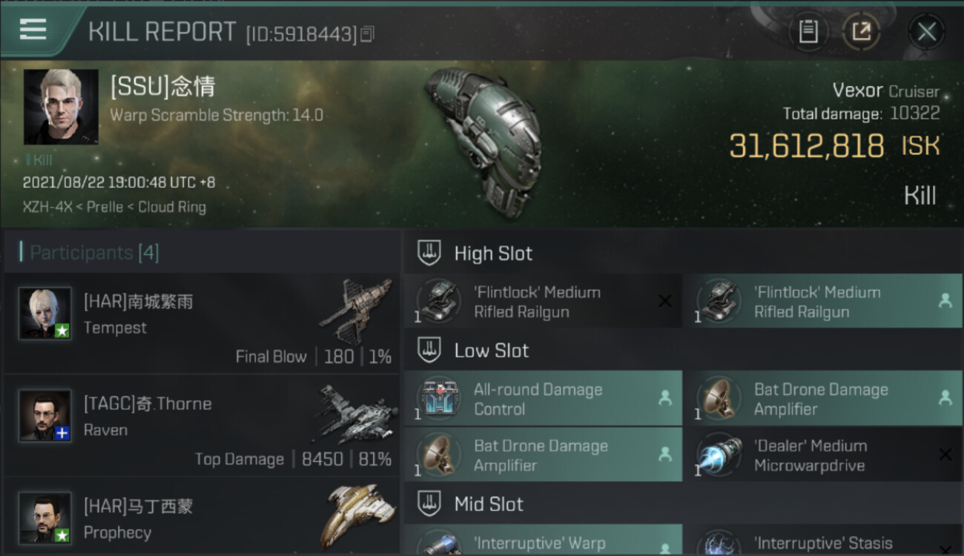The height and width of the screenshot is (556, 964).
Task: View the 念情 pilot portrait
Action: point(61,107)
